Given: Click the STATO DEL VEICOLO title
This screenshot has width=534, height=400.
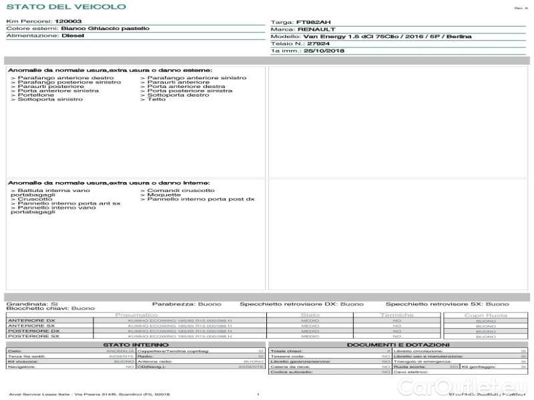Looking at the screenshot, I should [x=65, y=7].
